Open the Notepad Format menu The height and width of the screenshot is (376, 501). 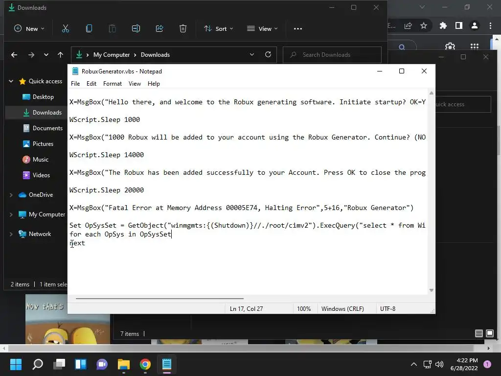click(113, 84)
